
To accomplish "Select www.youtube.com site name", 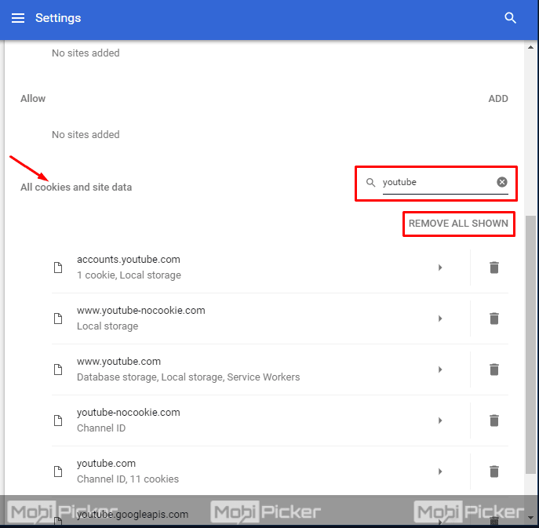I will pyautogui.click(x=118, y=362).
